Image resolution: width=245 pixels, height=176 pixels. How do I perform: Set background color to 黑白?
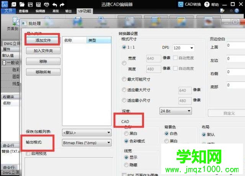coord(167,141)
